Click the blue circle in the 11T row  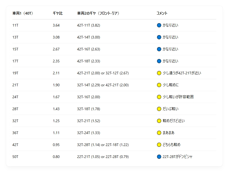tap(159, 25)
